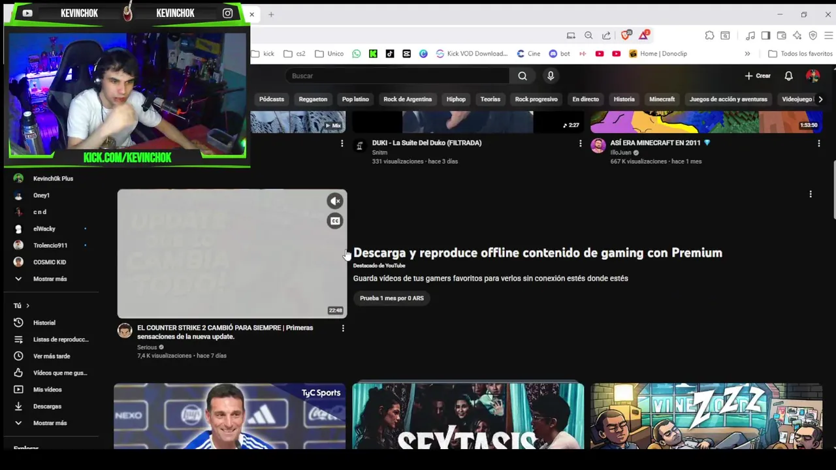Select the En directo chip
Image resolution: width=836 pixels, height=470 pixels.
tap(585, 99)
